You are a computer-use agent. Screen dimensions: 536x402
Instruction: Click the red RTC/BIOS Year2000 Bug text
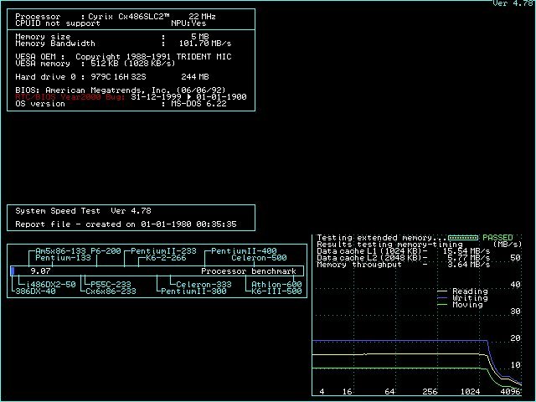[x=70, y=96]
